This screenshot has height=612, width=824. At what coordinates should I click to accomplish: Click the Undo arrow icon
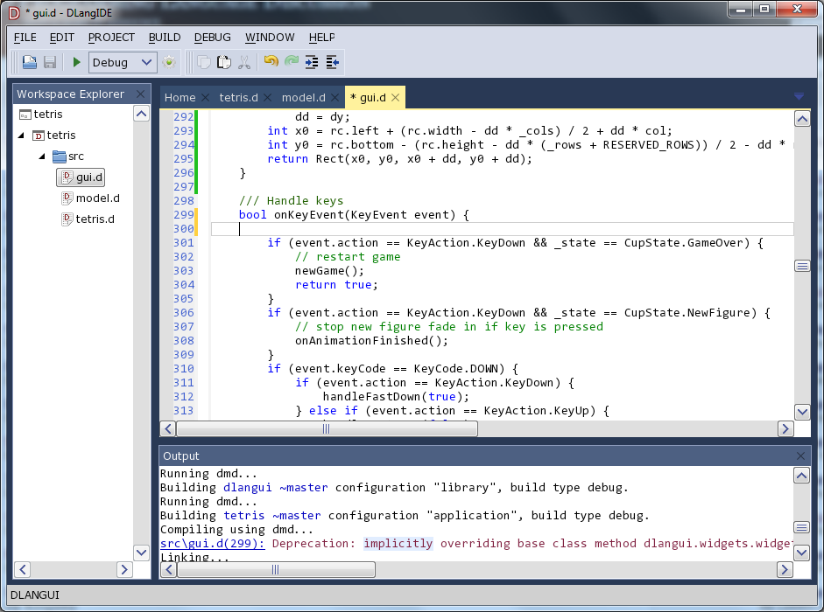[x=271, y=62]
